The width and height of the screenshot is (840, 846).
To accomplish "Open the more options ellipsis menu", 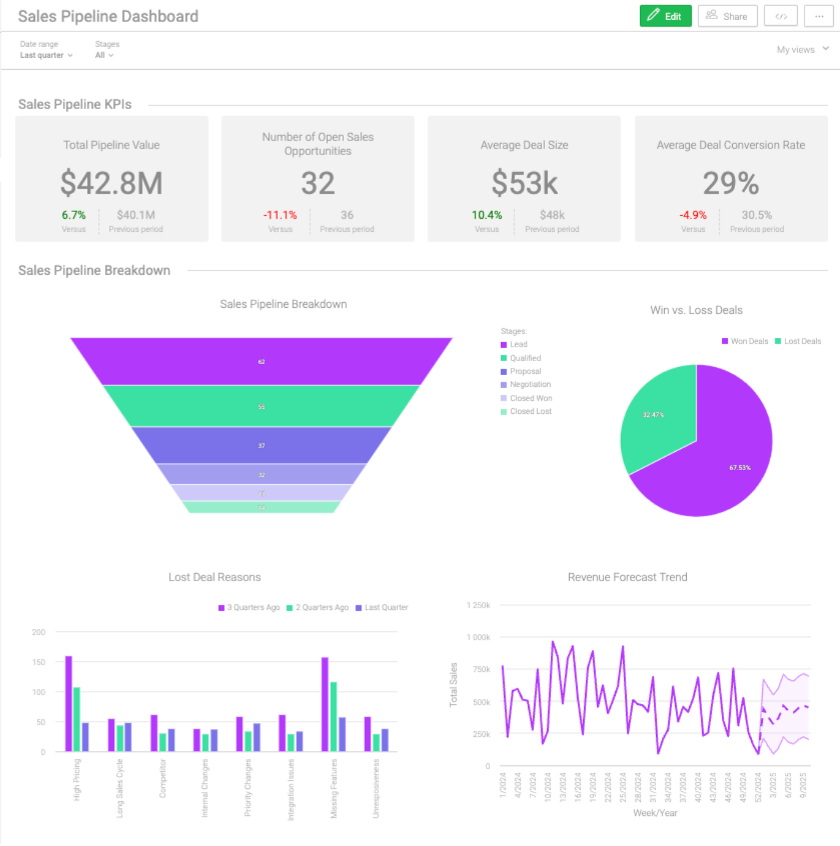I will click(819, 17).
